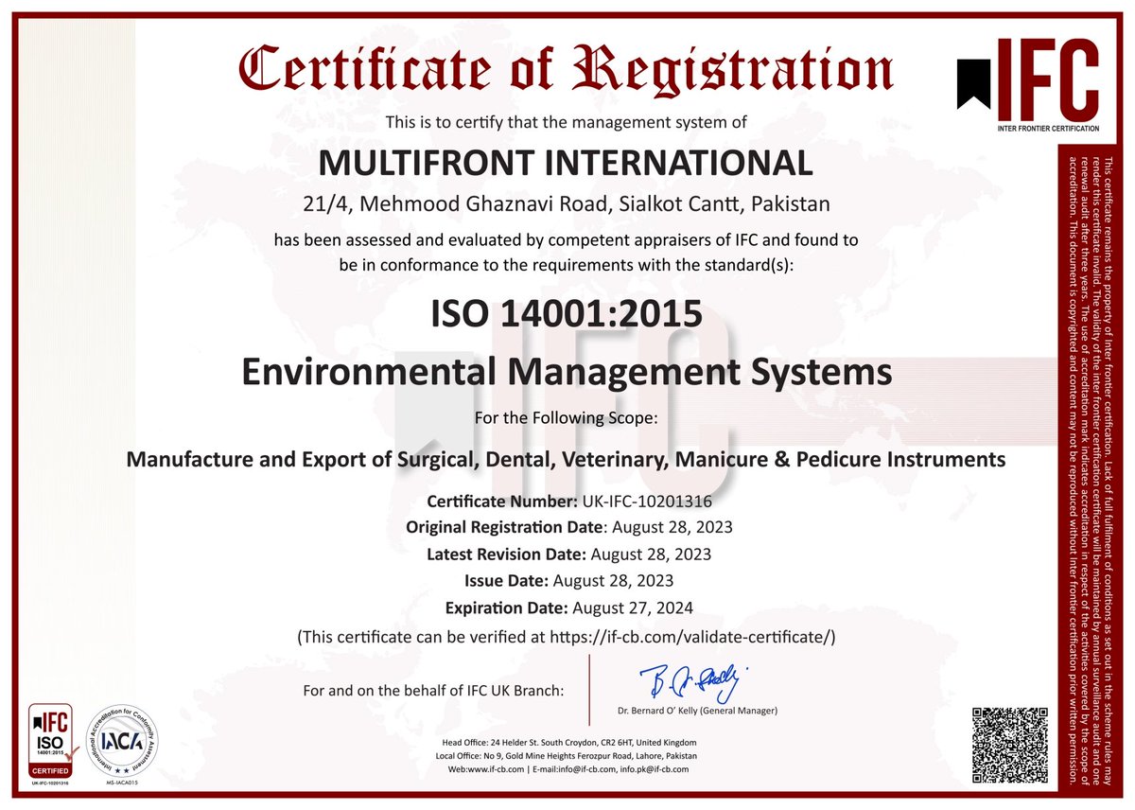
Task: Click Certificate Number UK-IFC-10201316
Action: pyautogui.click(x=569, y=501)
